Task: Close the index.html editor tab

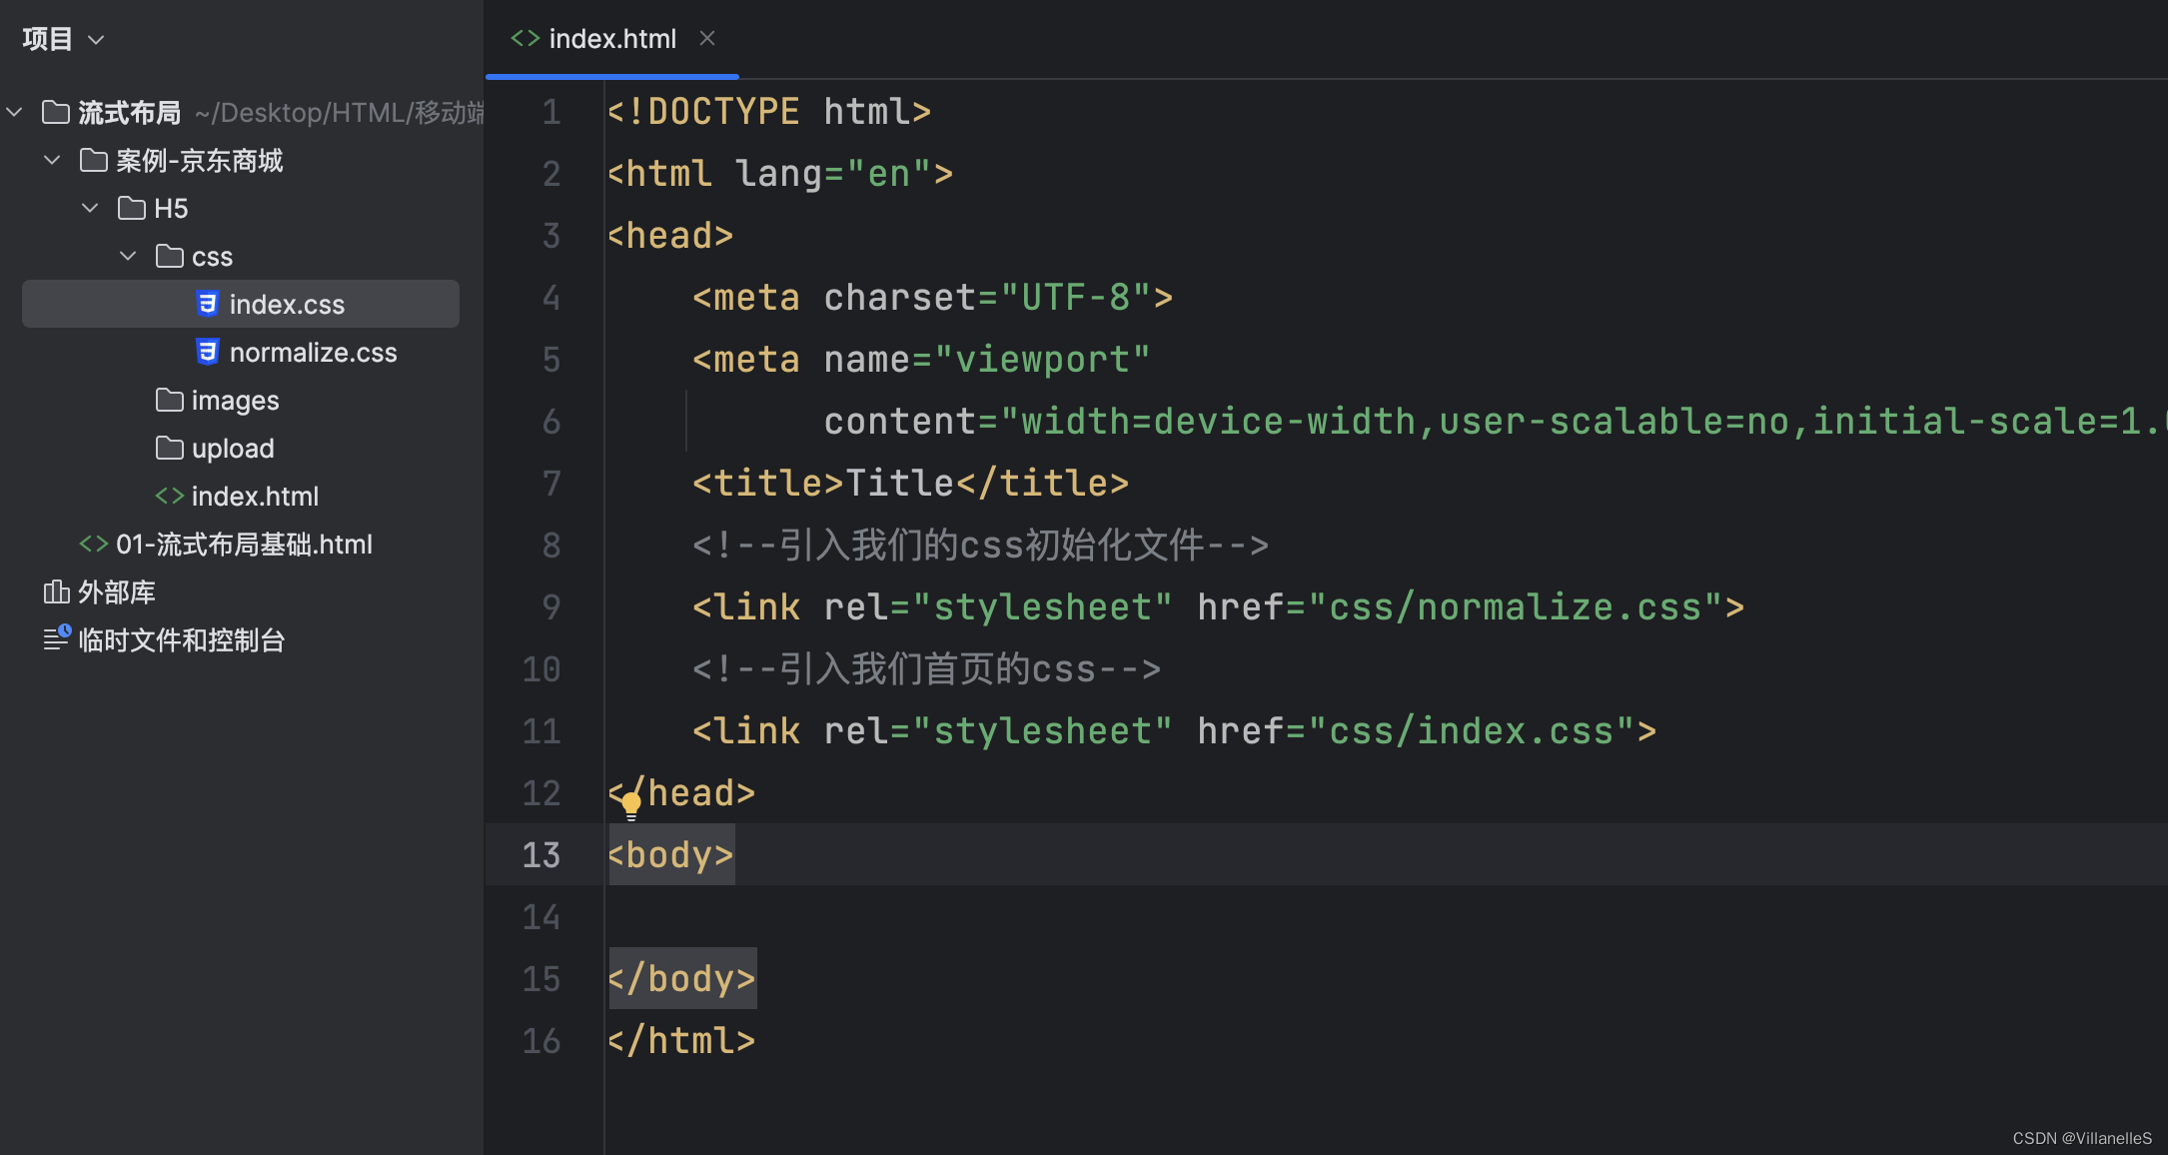Action: coord(707,38)
